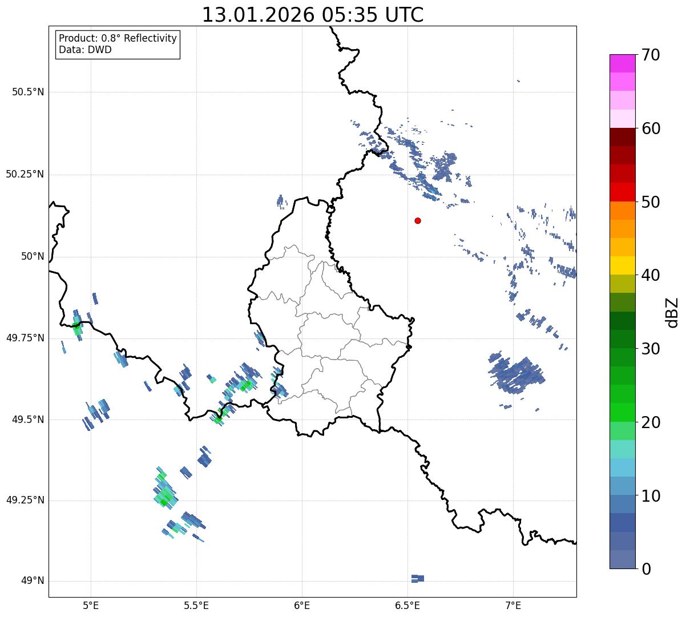Click the slate-blue bottom colorbar segment at 0

pyautogui.click(x=623, y=559)
